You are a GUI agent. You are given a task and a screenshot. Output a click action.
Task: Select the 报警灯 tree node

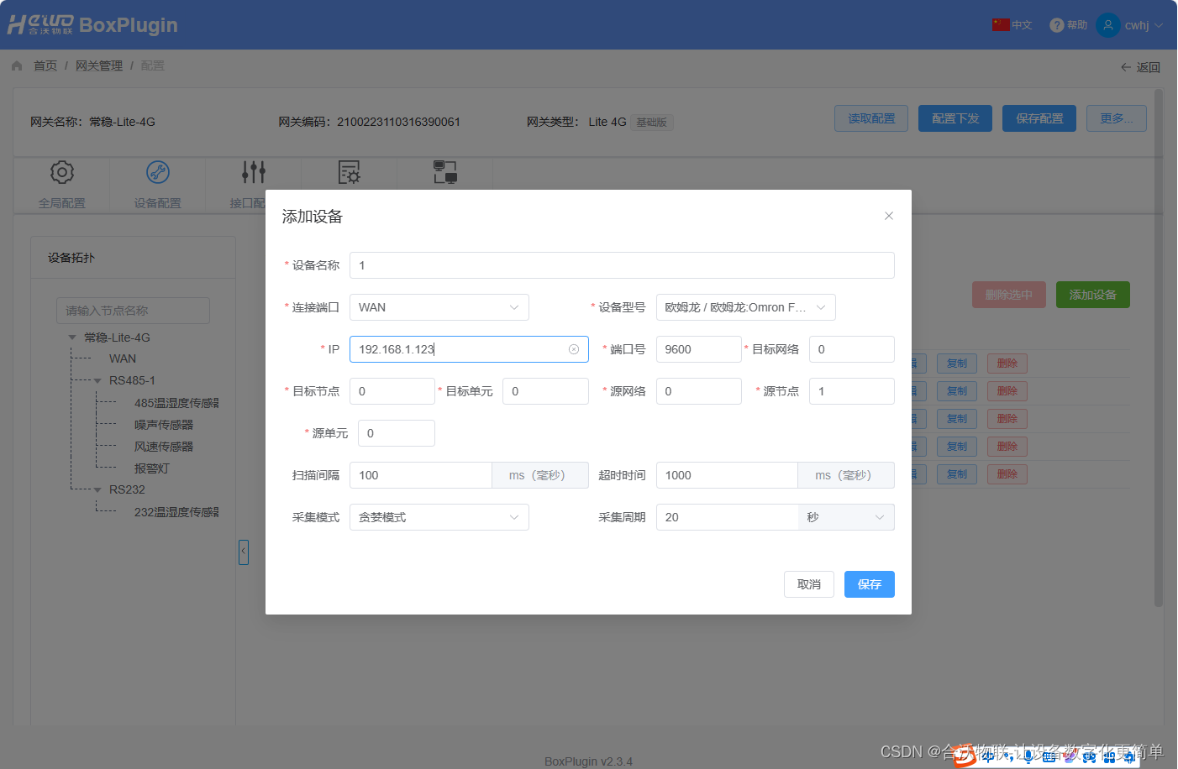pyautogui.click(x=152, y=468)
